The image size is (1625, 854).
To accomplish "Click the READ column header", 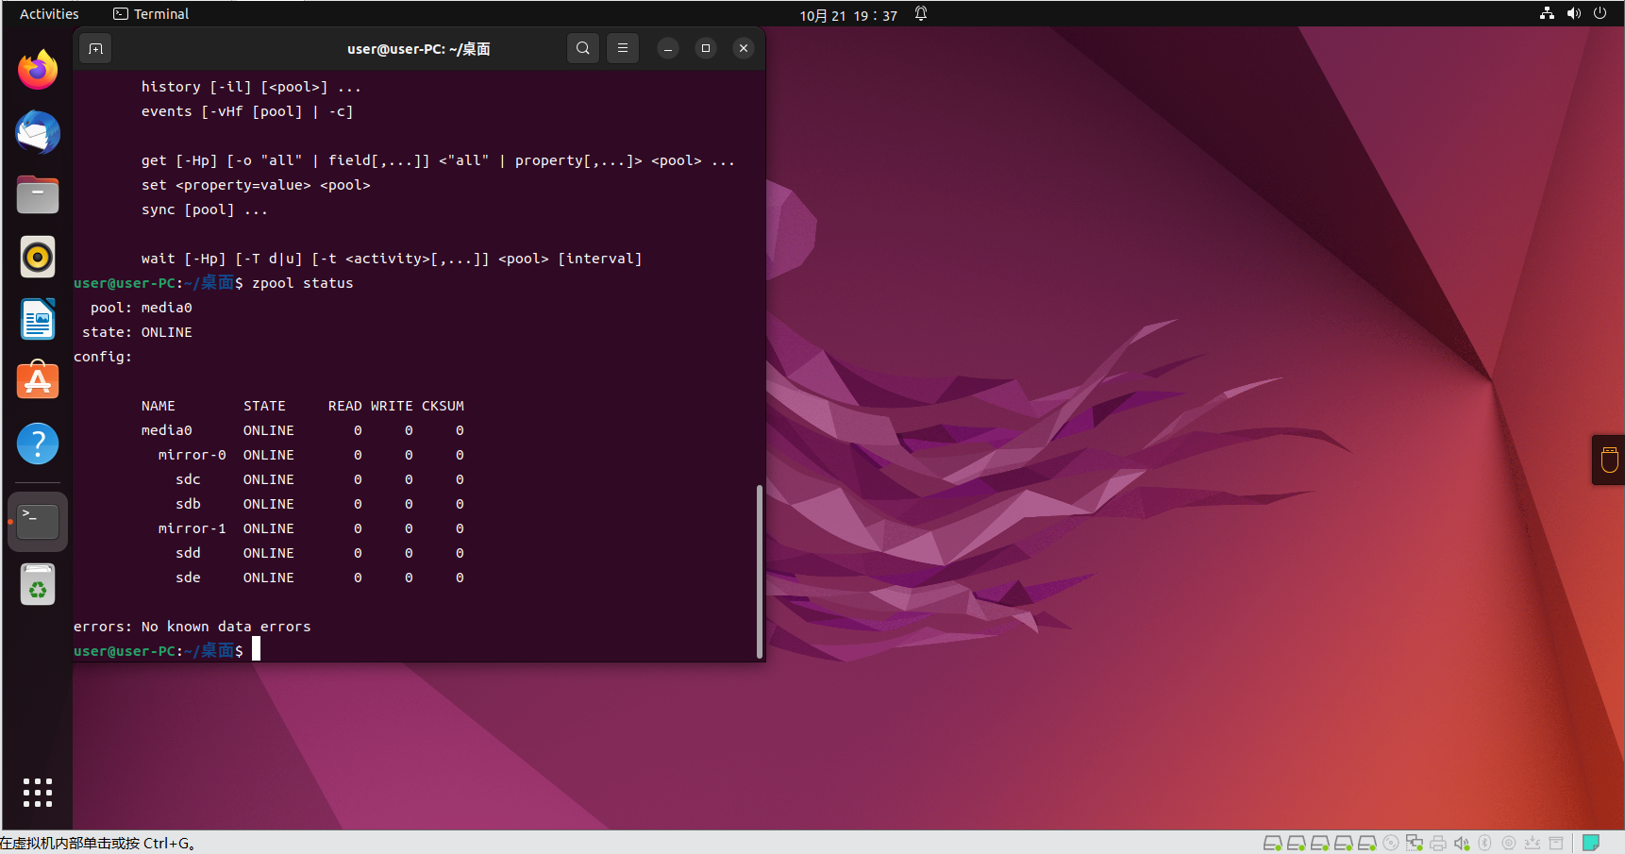I will [x=344, y=406].
